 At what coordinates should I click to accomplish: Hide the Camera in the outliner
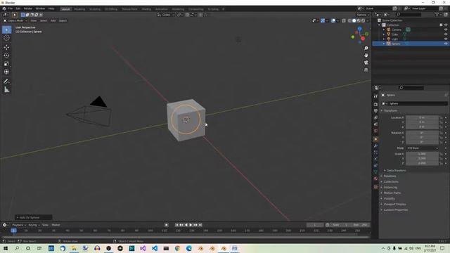[x=446, y=30]
